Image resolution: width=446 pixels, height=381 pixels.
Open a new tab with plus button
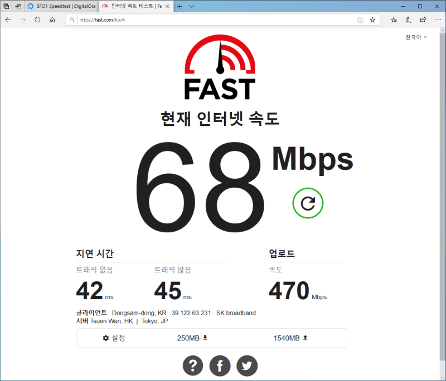coord(180,6)
